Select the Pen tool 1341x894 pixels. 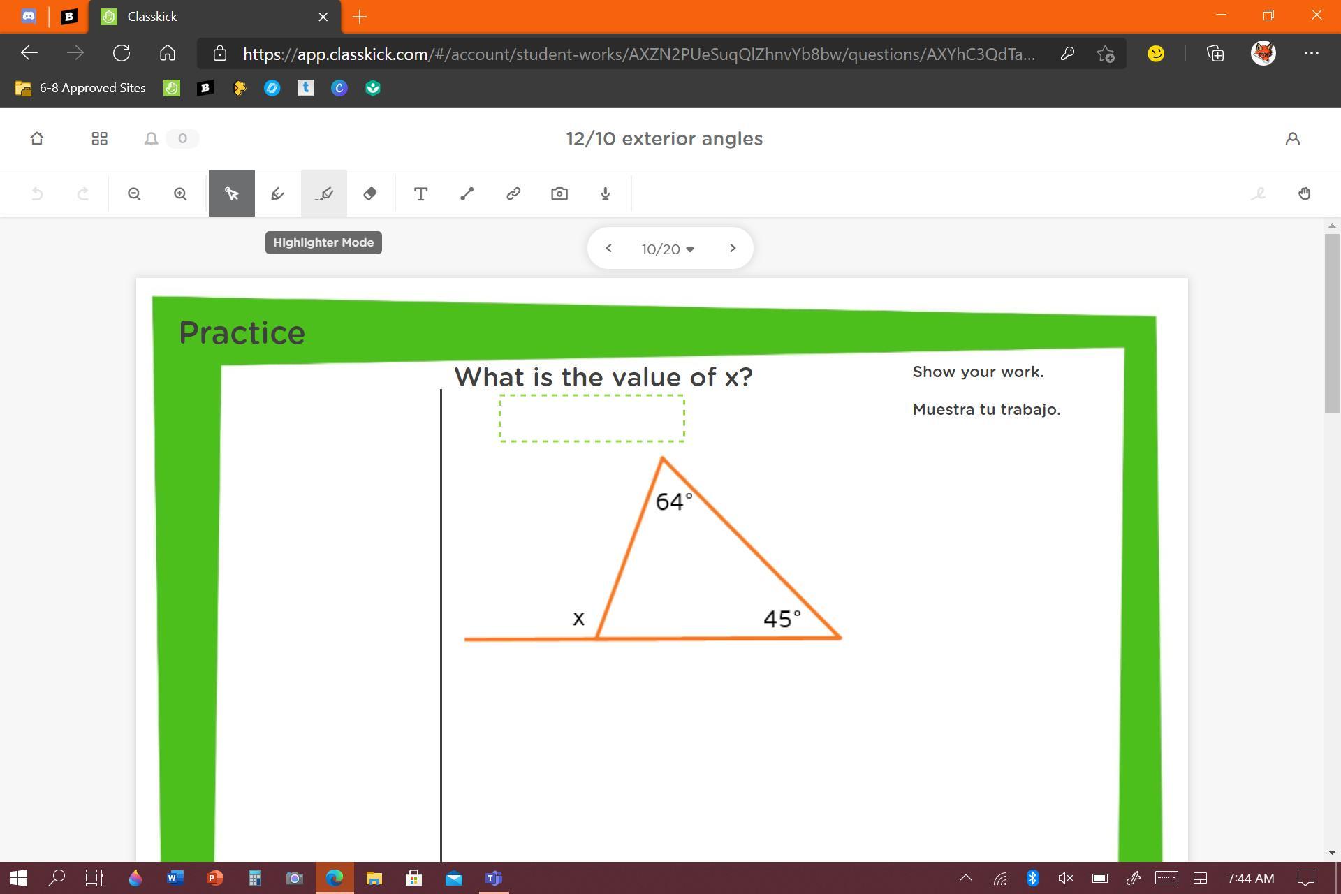click(x=277, y=193)
